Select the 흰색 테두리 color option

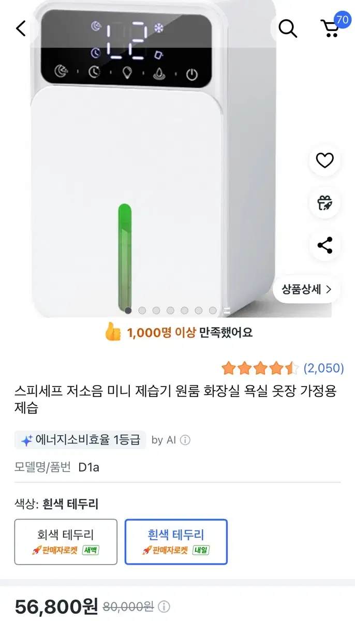point(176,541)
